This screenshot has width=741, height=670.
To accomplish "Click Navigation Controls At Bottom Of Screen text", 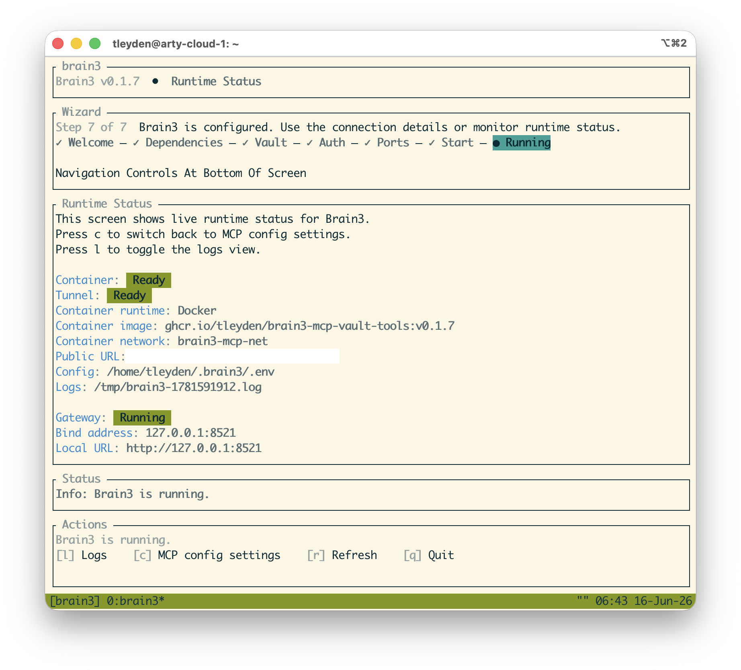I will (x=181, y=173).
